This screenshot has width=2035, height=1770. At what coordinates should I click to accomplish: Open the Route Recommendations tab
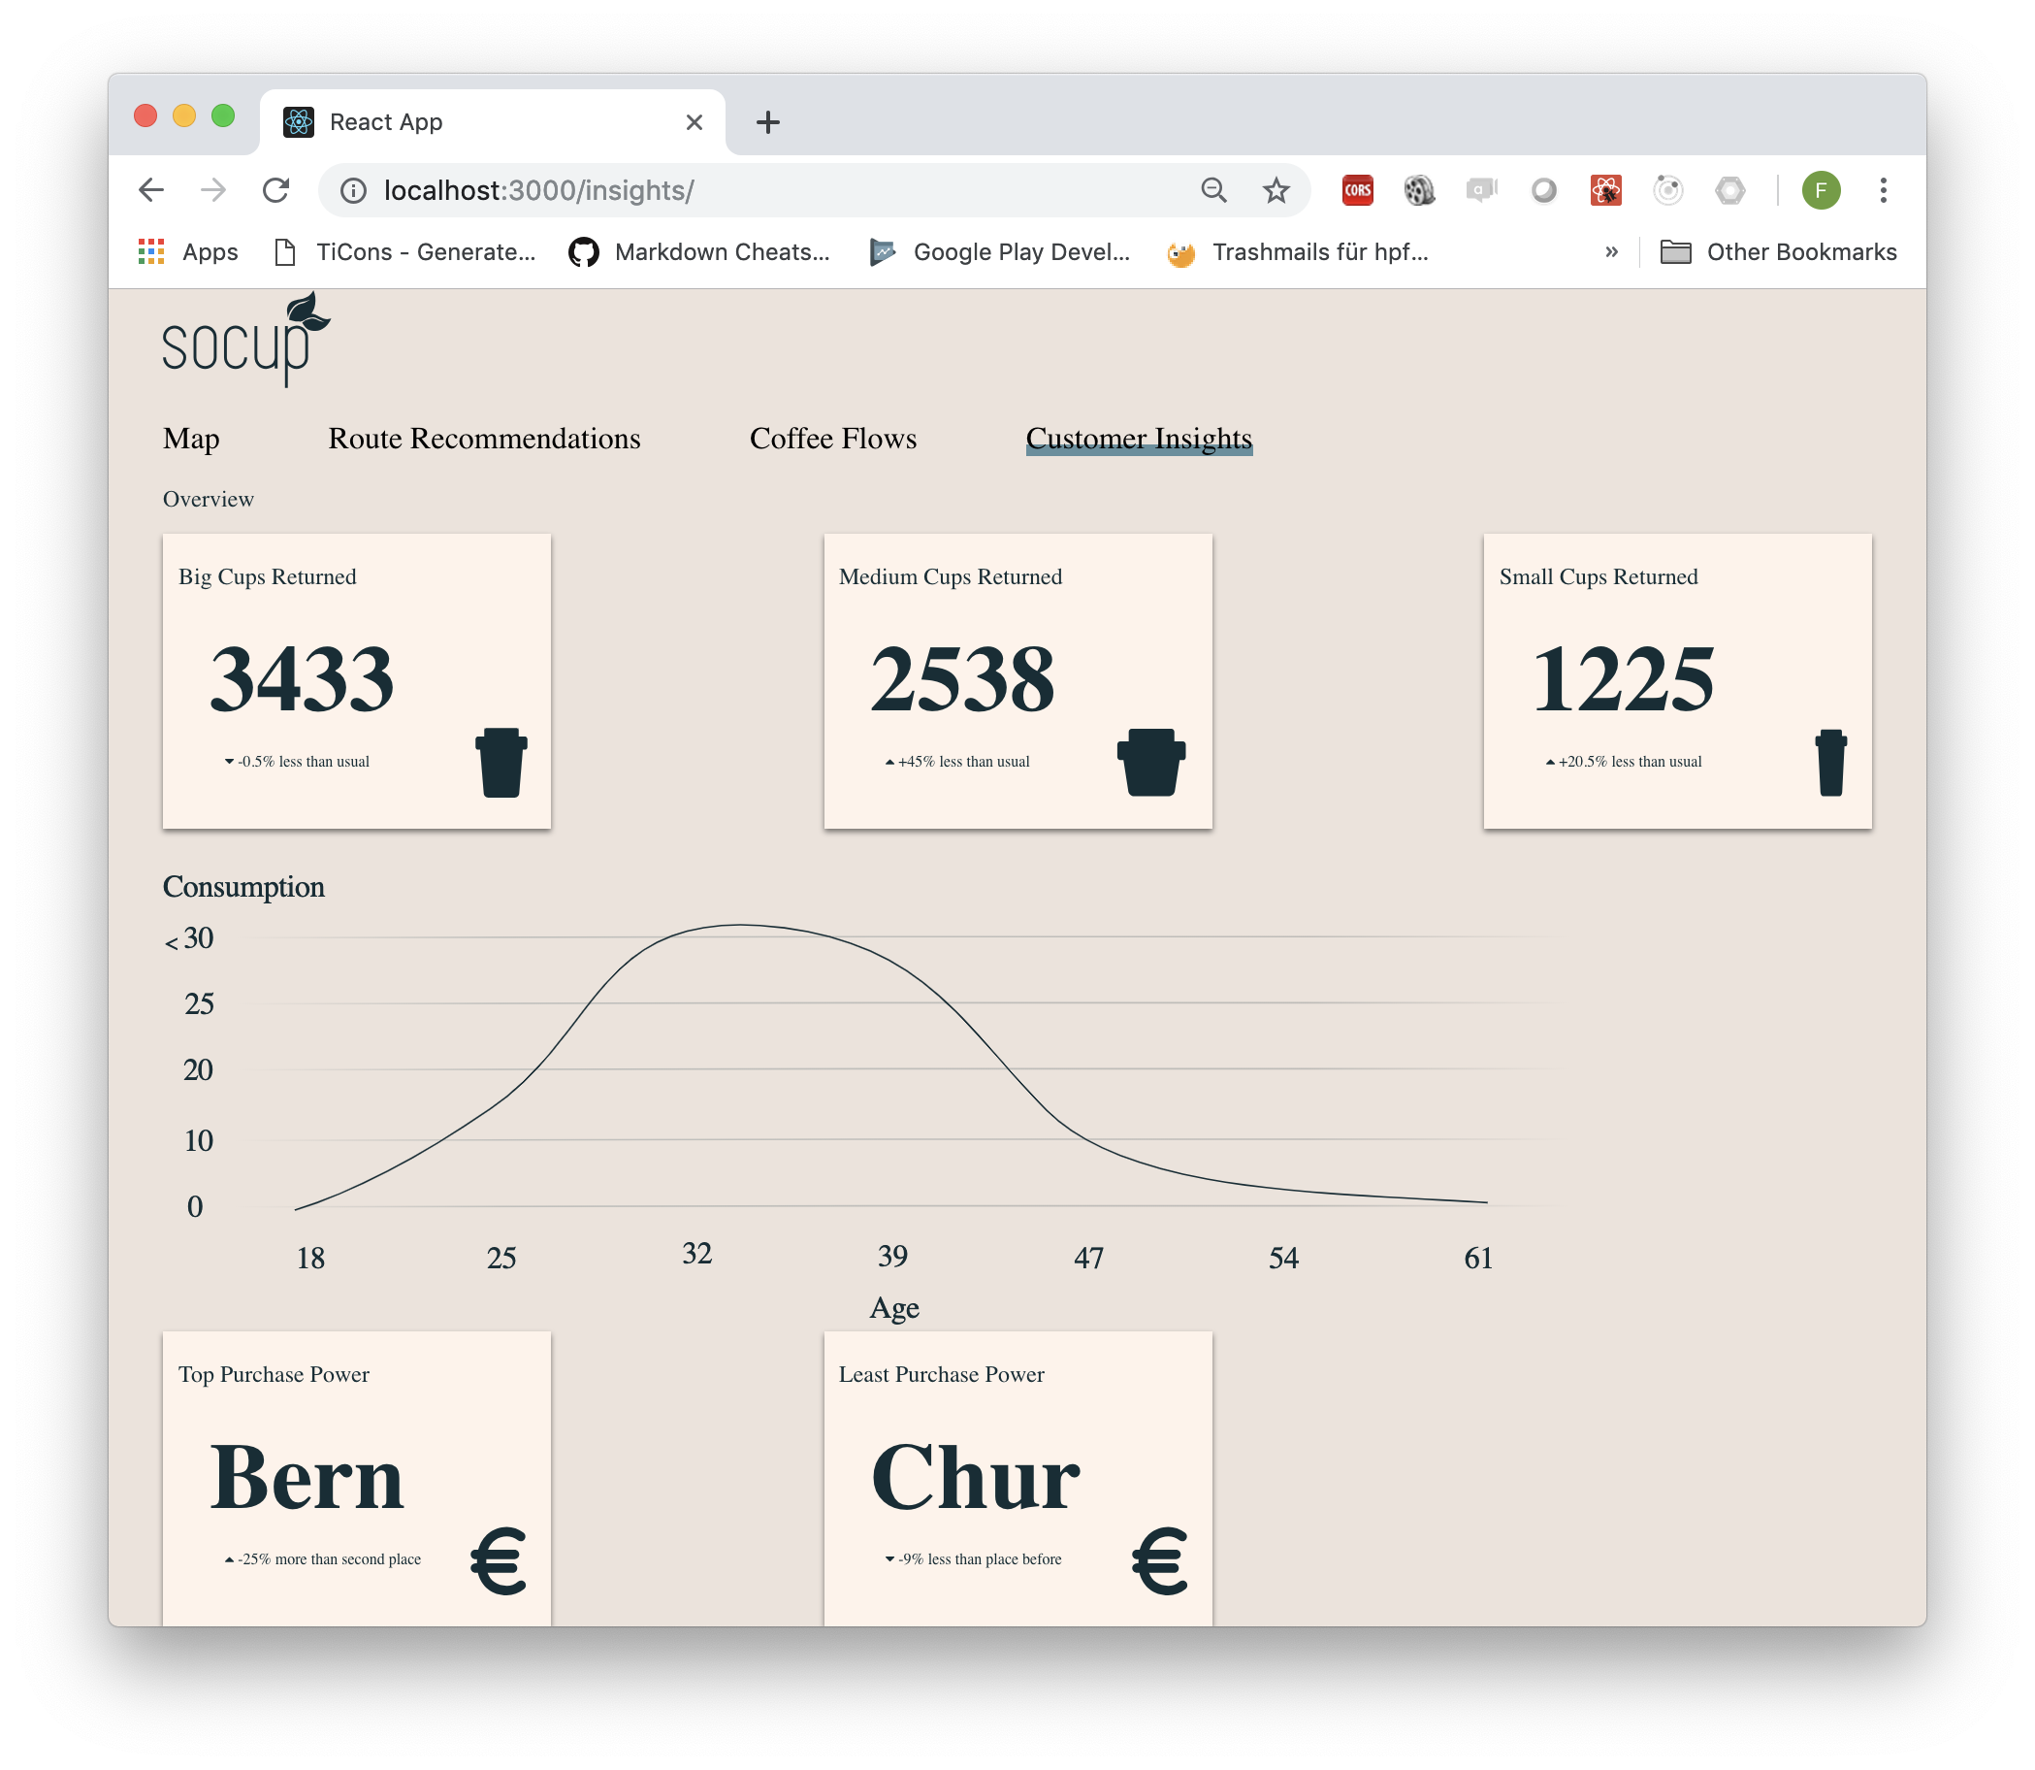484,439
